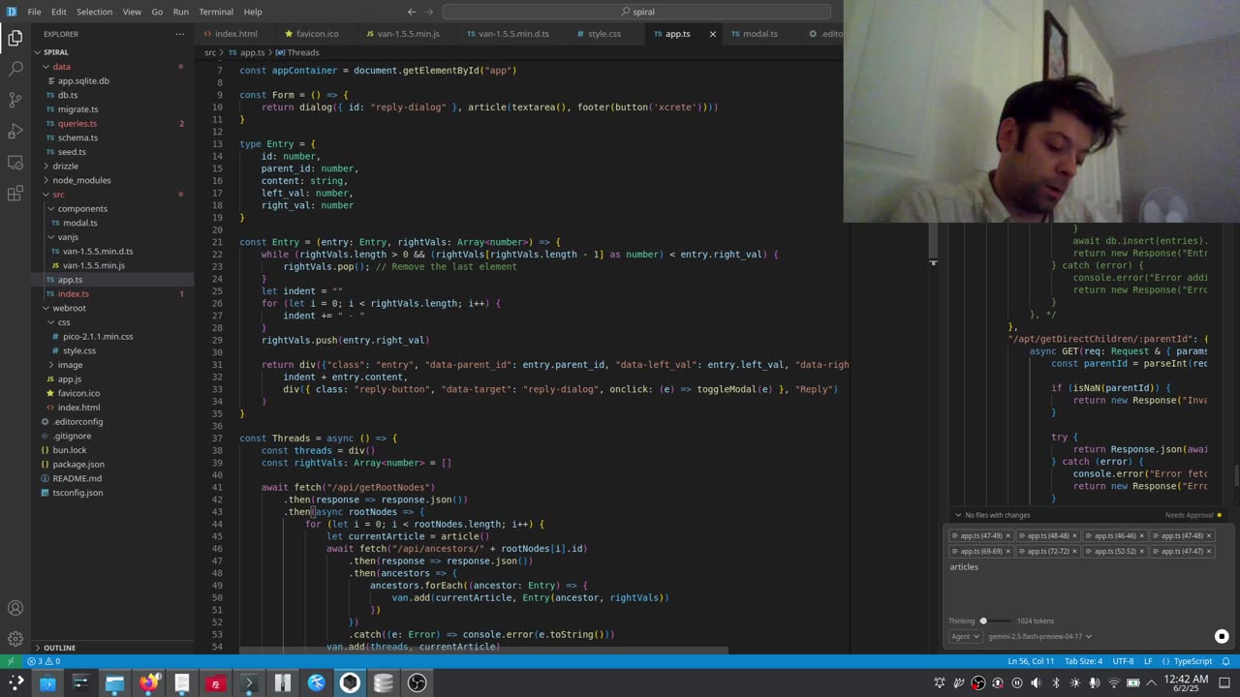Image resolution: width=1240 pixels, height=697 pixels.
Task: Open the Terminal menu
Action: click(215, 12)
